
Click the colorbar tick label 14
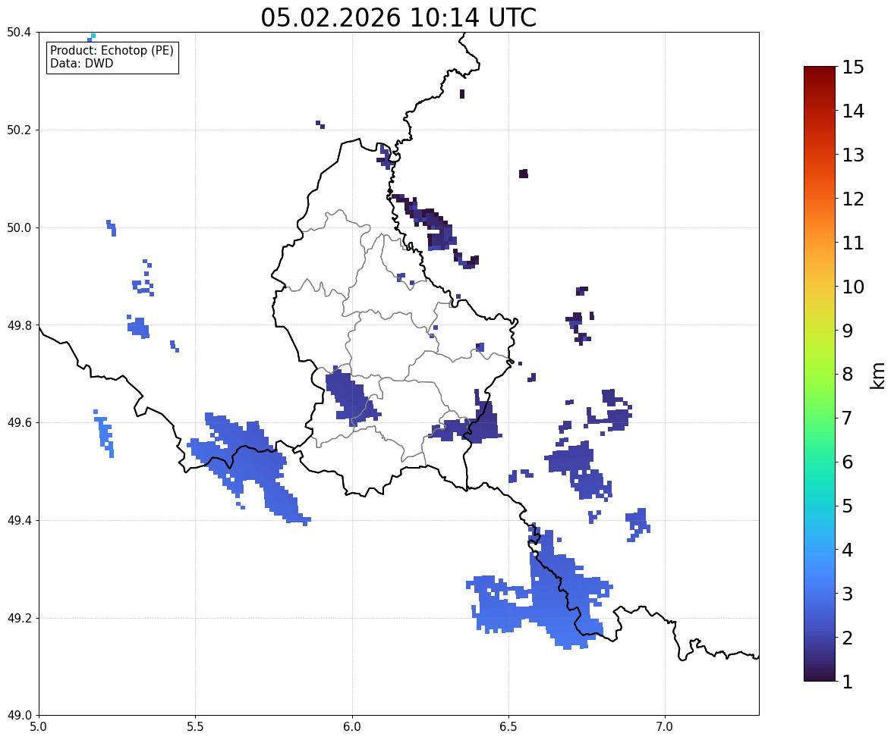click(853, 111)
